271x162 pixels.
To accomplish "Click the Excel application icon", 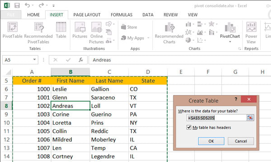I will point(7,5).
